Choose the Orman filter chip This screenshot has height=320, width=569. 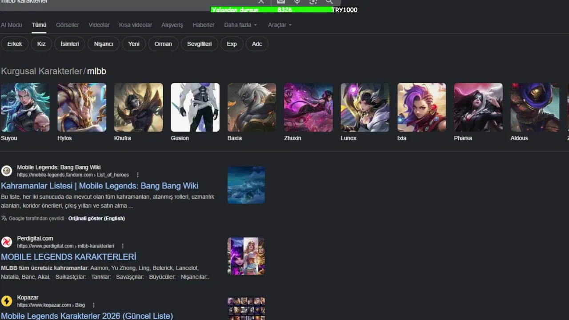tap(163, 44)
